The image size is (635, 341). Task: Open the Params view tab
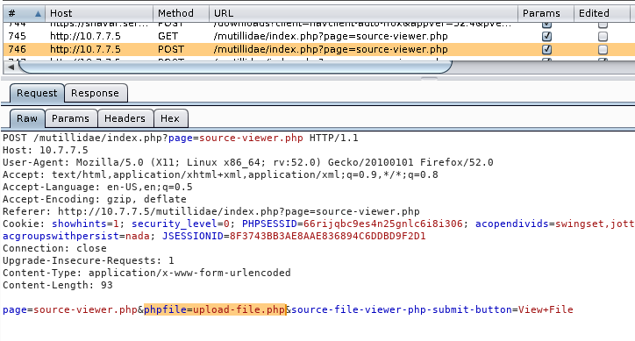pos(70,118)
